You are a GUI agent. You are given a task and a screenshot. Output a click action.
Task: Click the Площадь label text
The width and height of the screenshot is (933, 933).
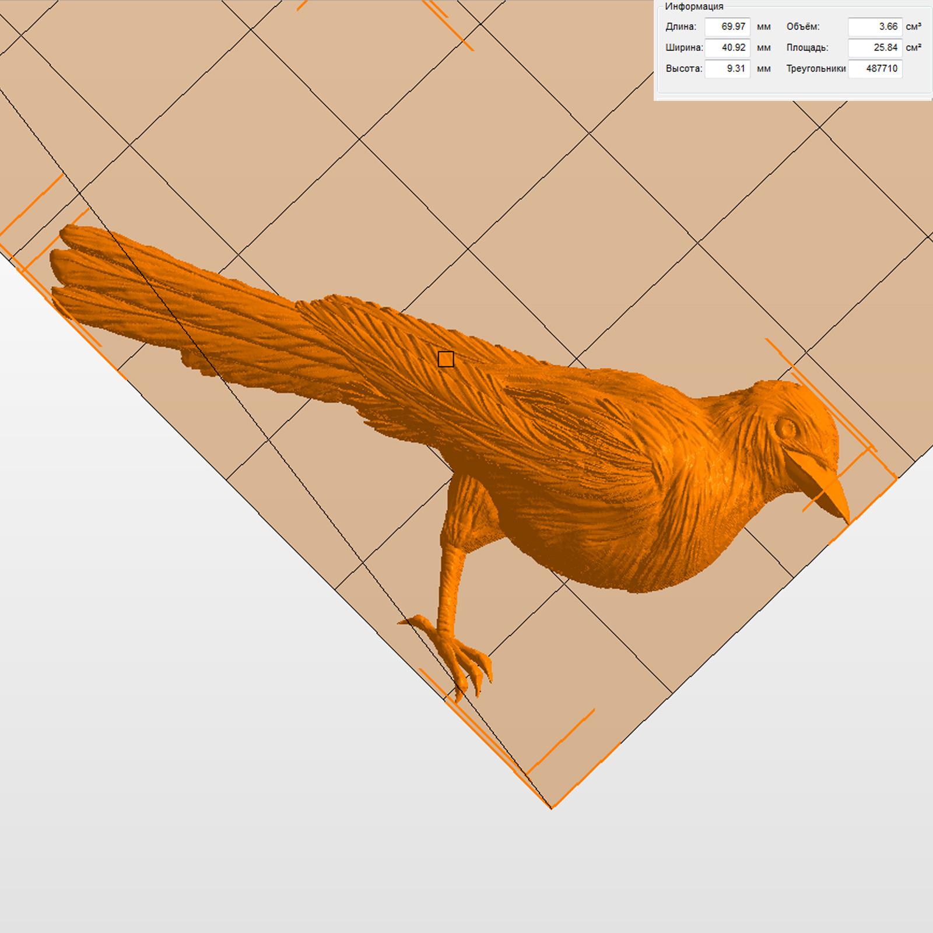pyautogui.click(x=807, y=48)
